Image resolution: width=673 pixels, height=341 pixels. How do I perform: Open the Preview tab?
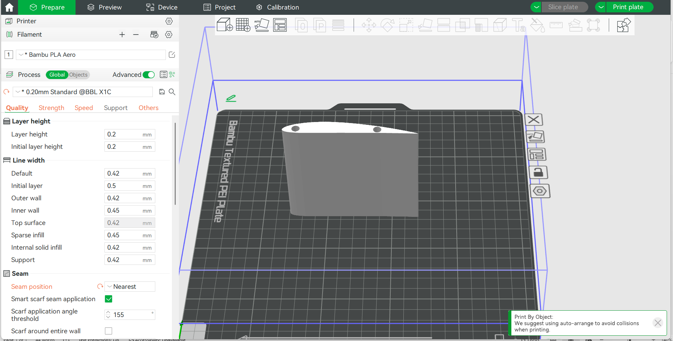coord(104,7)
